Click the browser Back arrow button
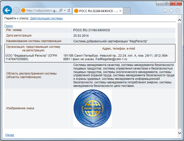 [x=7, y=10]
